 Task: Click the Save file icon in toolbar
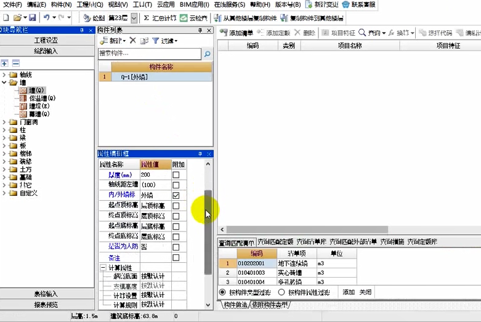32,18
